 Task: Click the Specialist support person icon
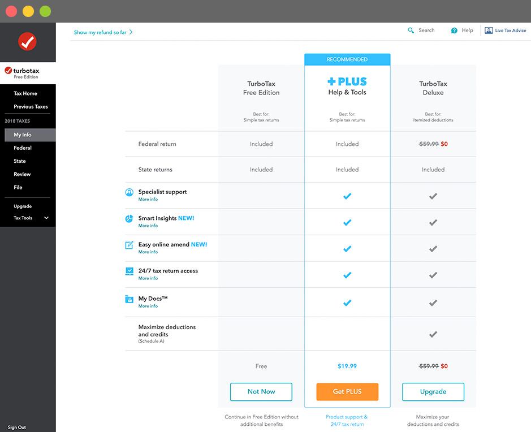(129, 192)
